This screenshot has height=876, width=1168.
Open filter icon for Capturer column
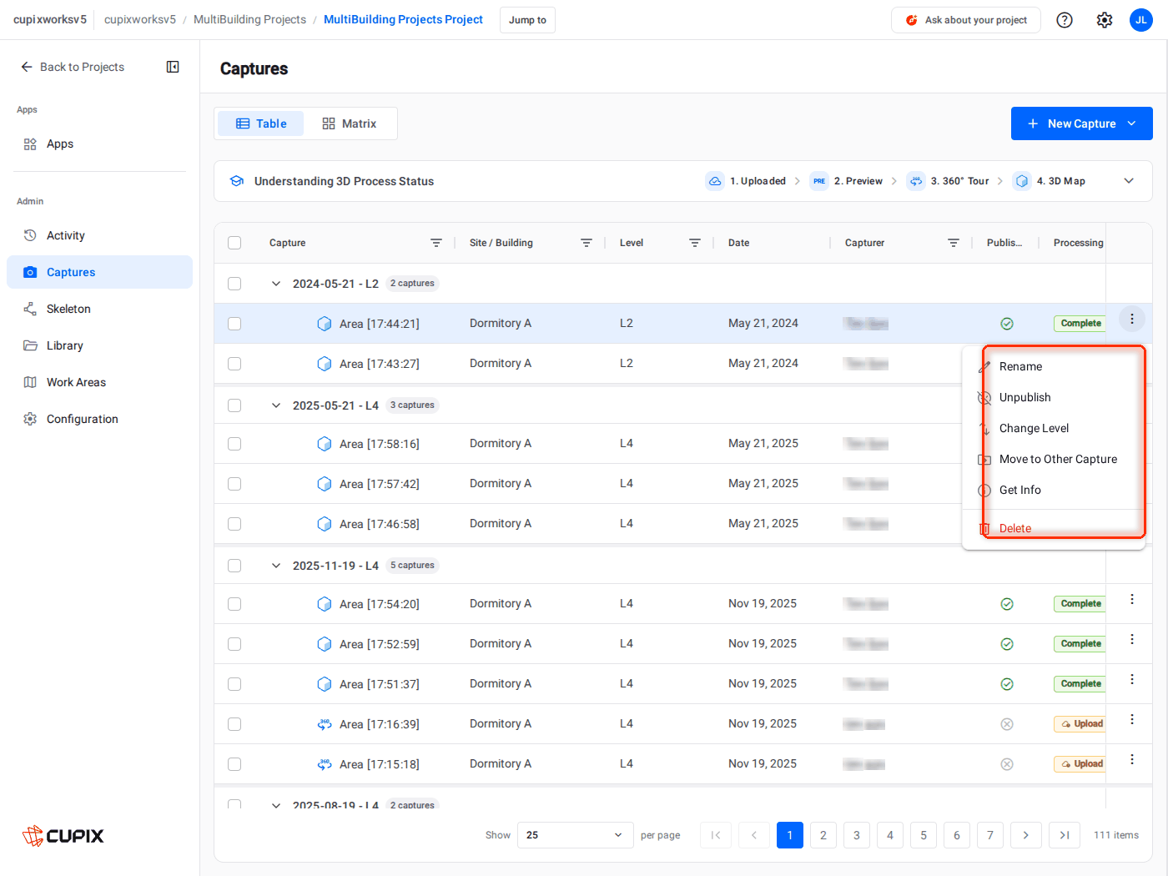click(954, 243)
